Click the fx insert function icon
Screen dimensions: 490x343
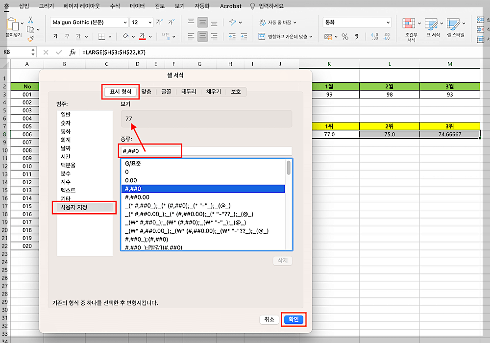[x=72, y=52]
